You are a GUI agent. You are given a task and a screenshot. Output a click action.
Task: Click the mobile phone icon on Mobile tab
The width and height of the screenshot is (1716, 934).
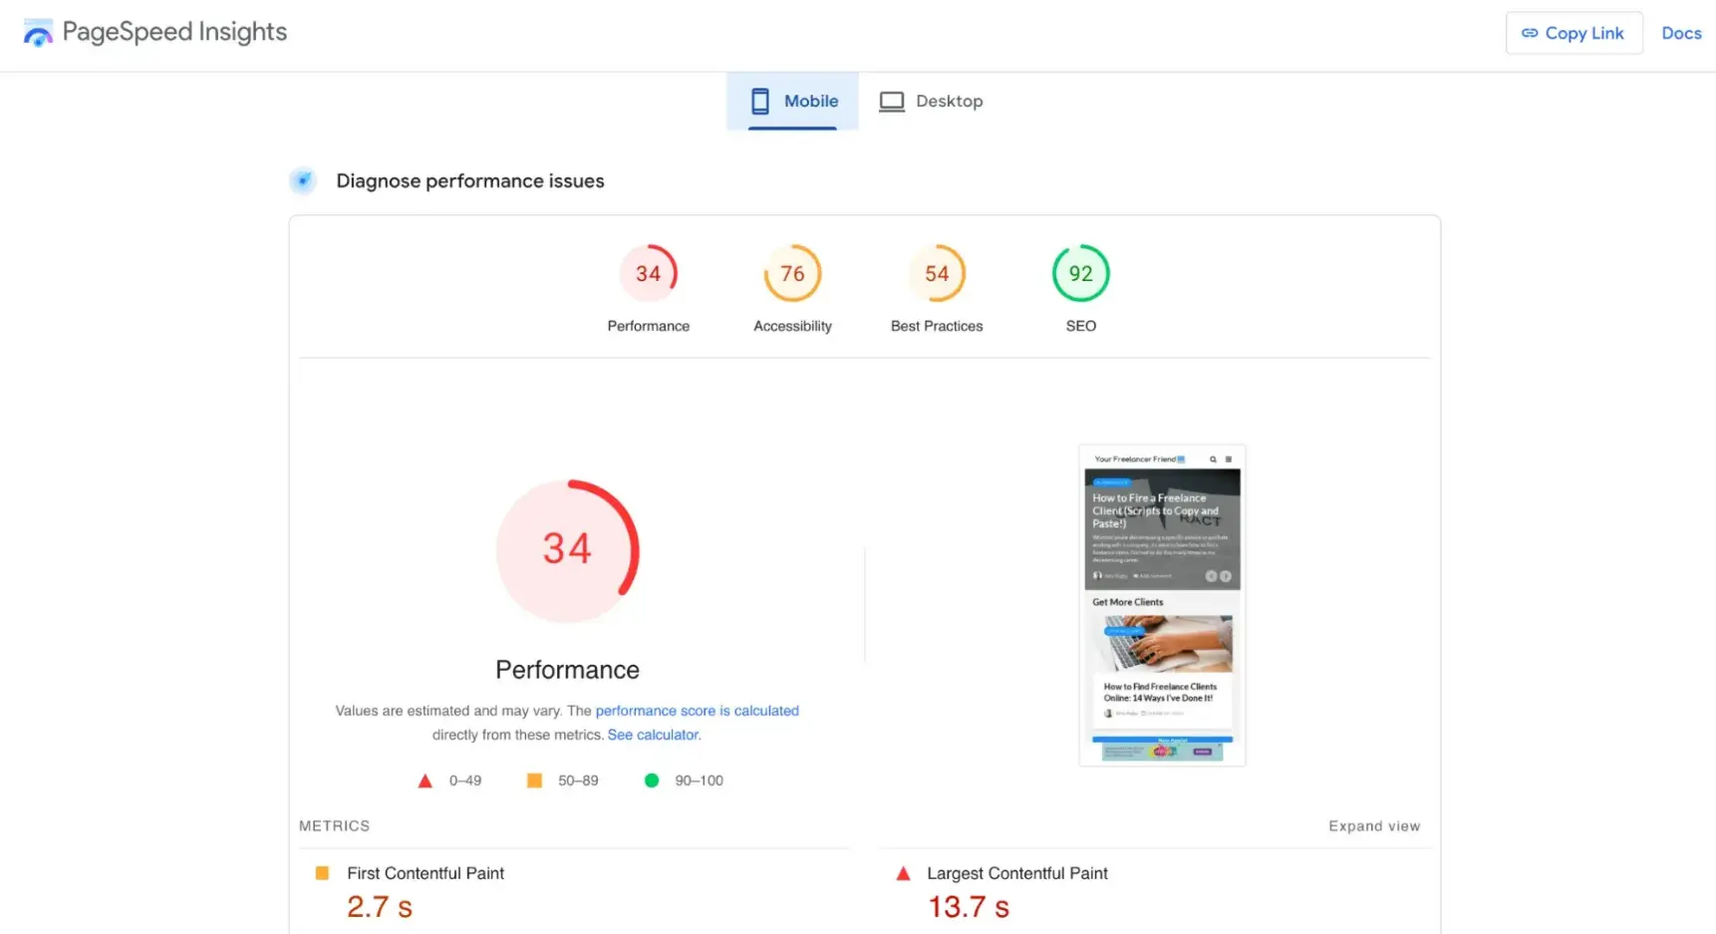click(760, 101)
